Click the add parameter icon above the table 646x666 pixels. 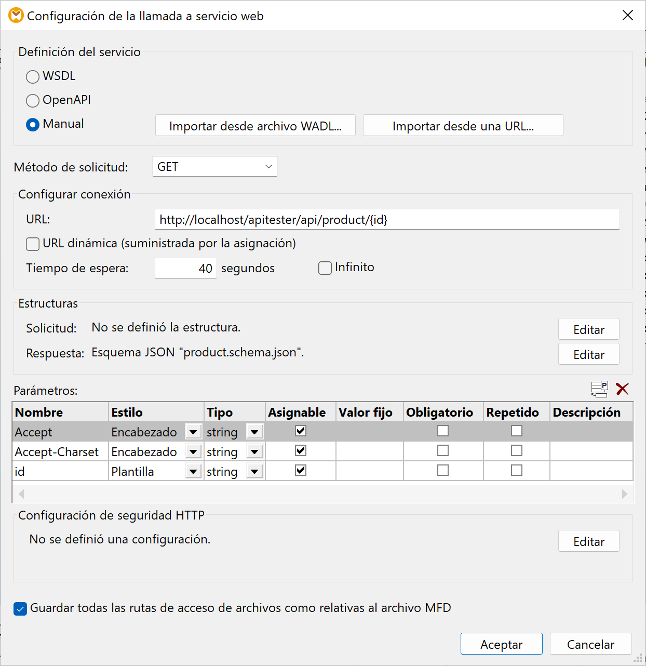pos(599,389)
